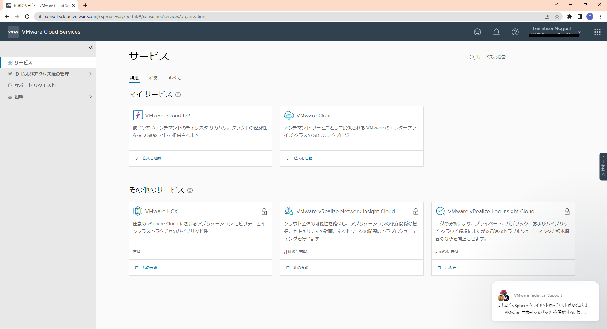Click the lock on Network Insight Cloud card
The width and height of the screenshot is (607, 329).
tap(416, 212)
